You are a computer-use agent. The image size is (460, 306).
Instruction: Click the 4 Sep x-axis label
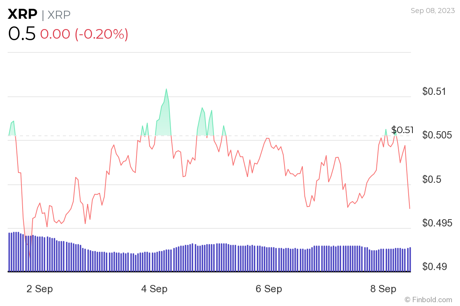coord(154,289)
